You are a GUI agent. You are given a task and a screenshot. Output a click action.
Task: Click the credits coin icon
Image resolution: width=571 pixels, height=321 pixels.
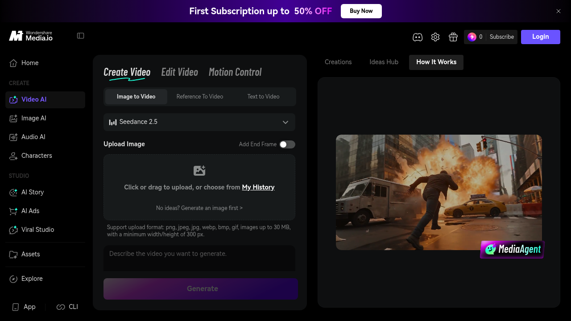472,37
